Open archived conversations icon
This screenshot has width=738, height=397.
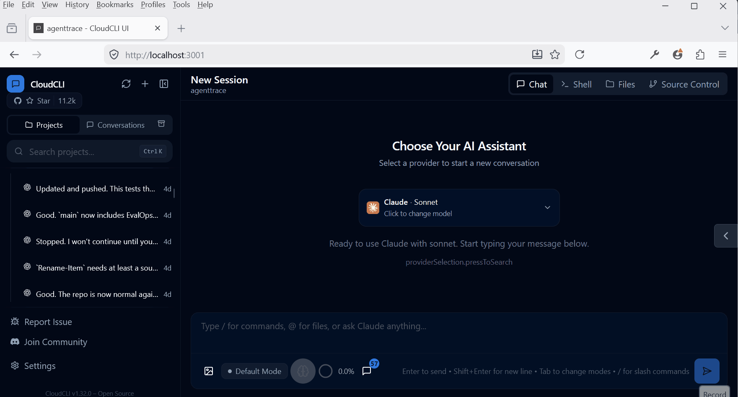(x=161, y=124)
